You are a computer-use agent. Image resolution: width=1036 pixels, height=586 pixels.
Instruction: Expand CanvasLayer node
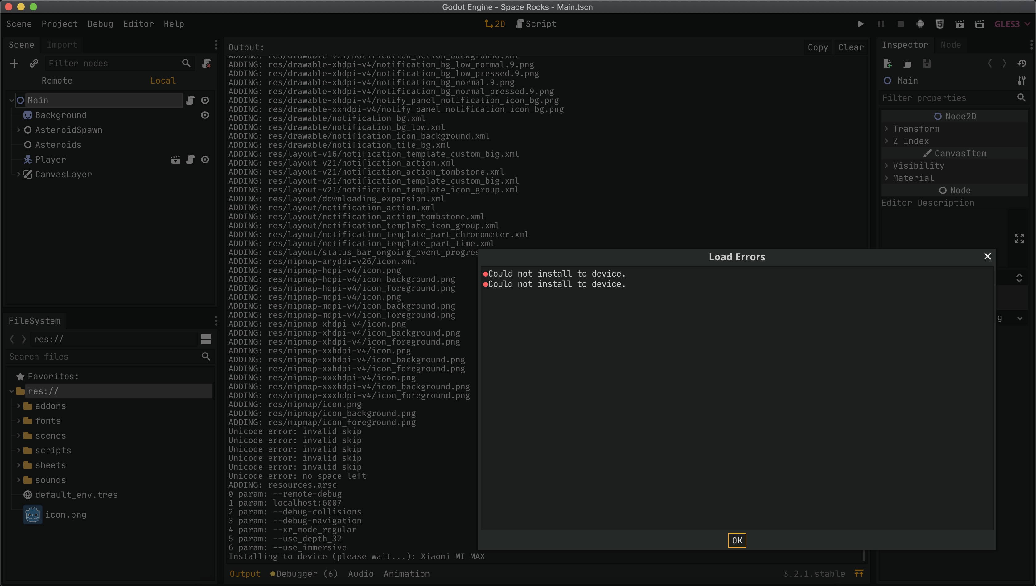click(x=18, y=174)
